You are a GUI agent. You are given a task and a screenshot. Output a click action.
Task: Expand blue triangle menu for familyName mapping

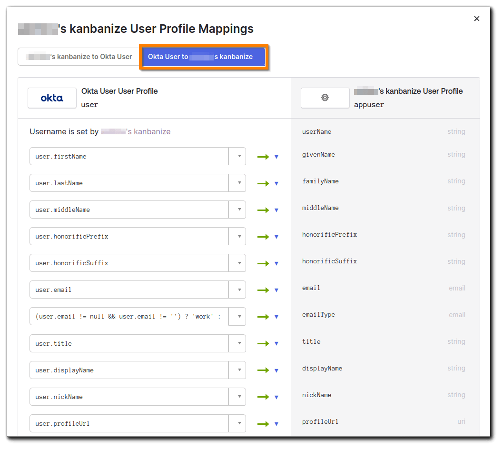(276, 184)
